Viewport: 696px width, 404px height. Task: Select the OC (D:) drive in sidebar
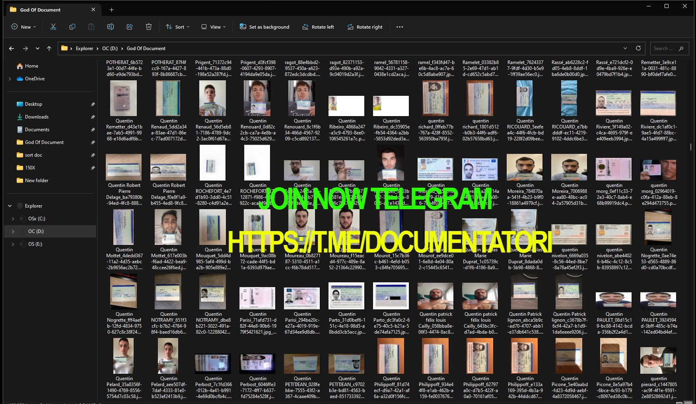click(36, 231)
